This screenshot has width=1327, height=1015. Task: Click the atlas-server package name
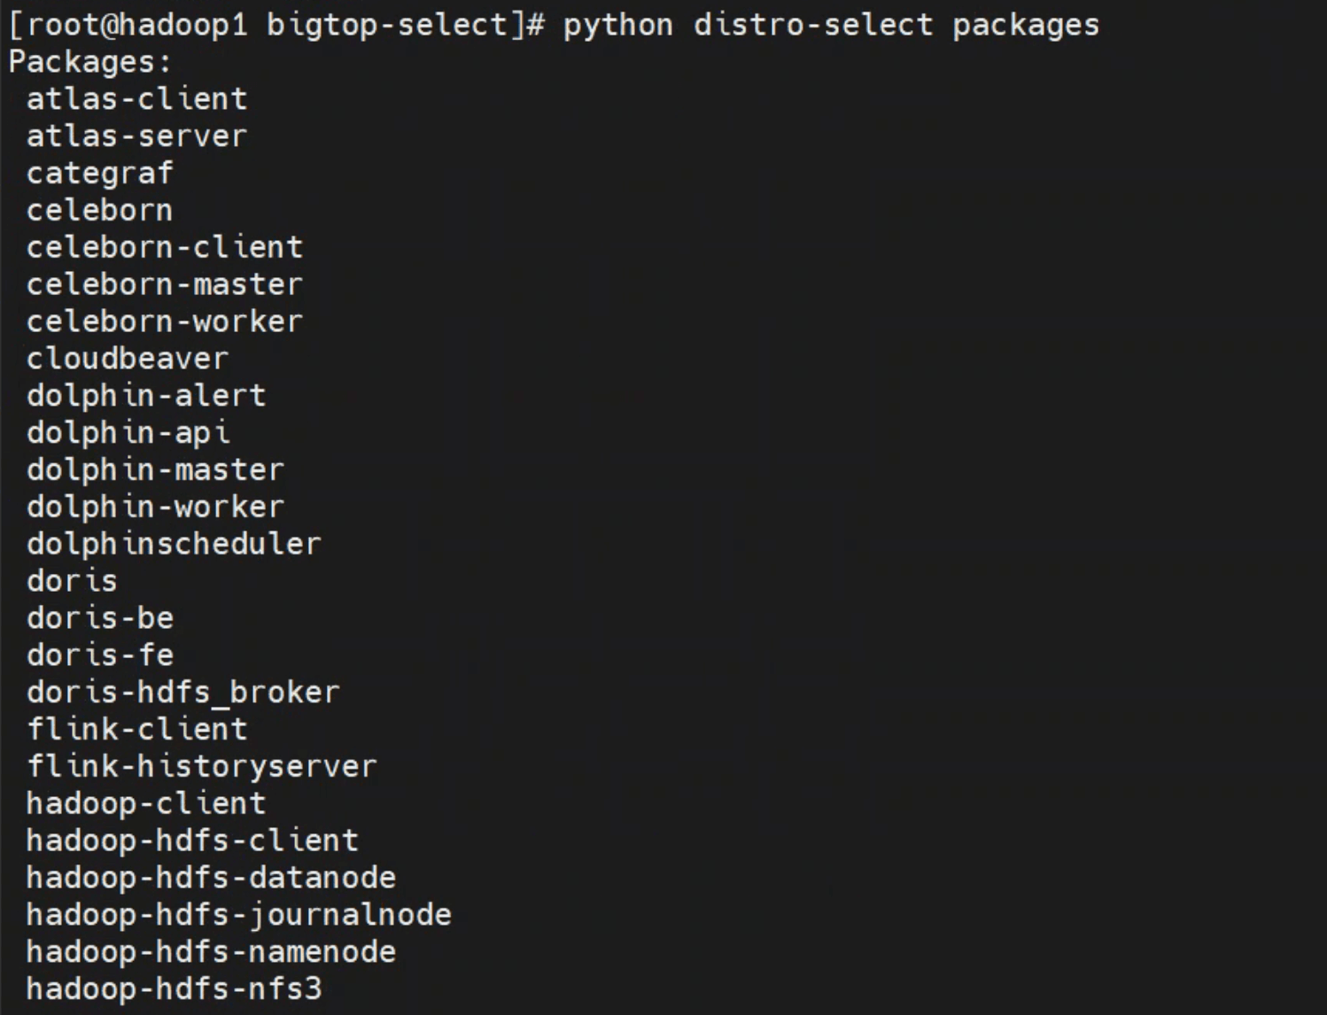pos(136,136)
